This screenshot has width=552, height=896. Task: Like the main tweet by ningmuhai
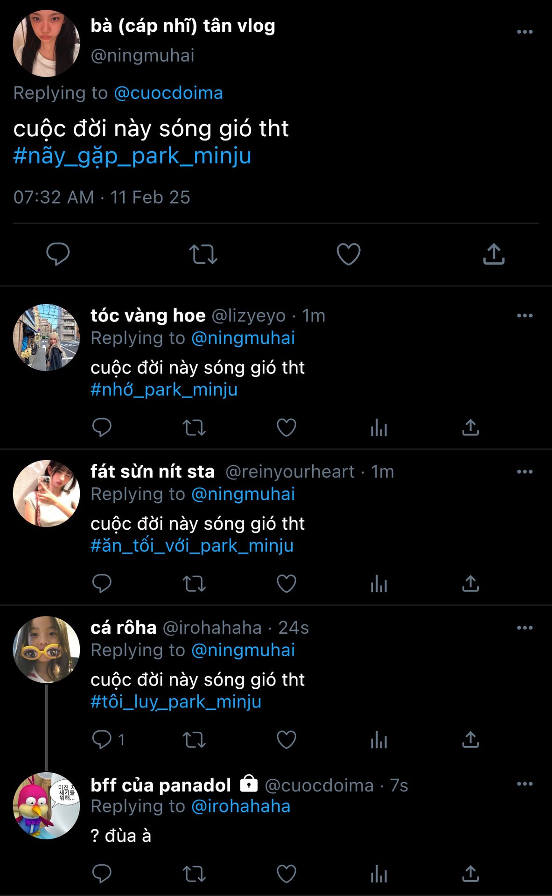pos(349,254)
